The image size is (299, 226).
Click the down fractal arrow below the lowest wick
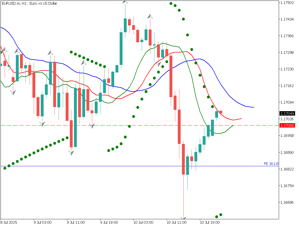click(183, 218)
